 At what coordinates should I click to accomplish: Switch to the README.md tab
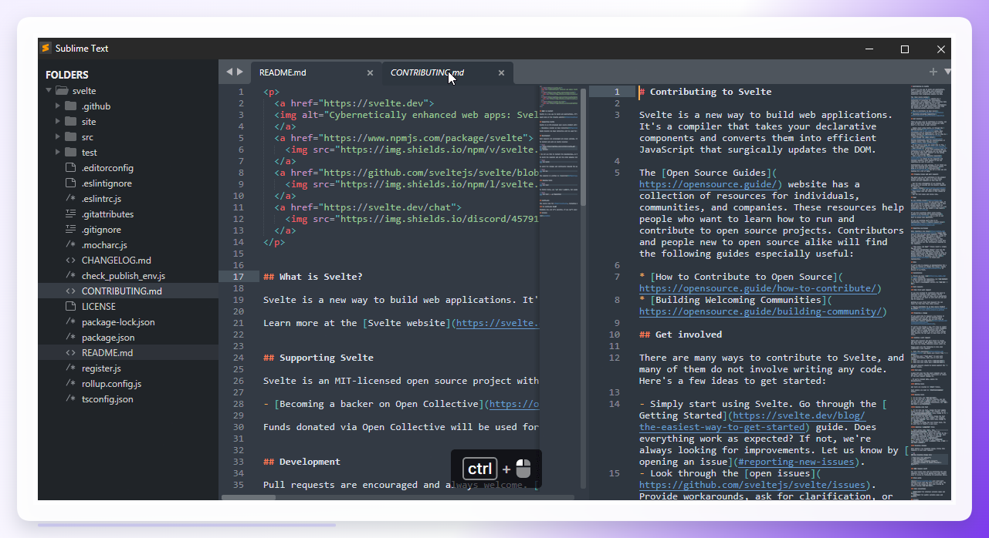pos(283,72)
